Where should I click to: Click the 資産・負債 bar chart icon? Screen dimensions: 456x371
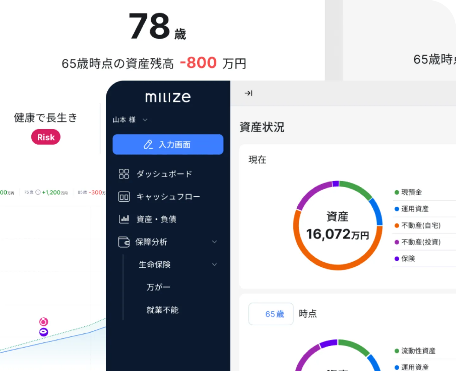point(124,219)
